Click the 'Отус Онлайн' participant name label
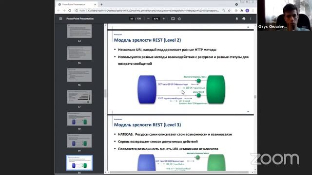 tap(273, 26)
